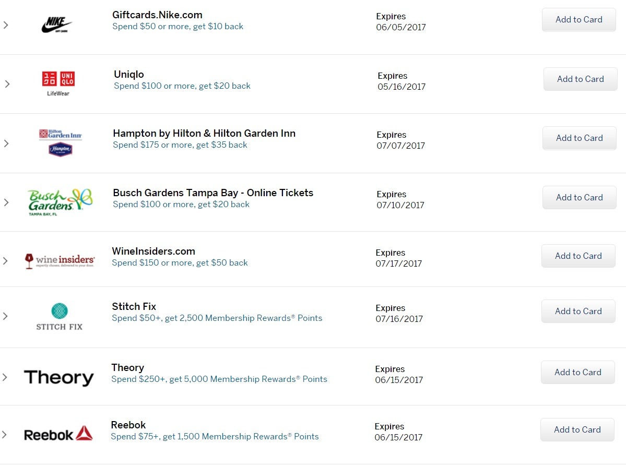Image resolution: width=626 pixels, height=467 pixels.
Task: Add the Uniqlo offer to card
Action: [580, 79]
